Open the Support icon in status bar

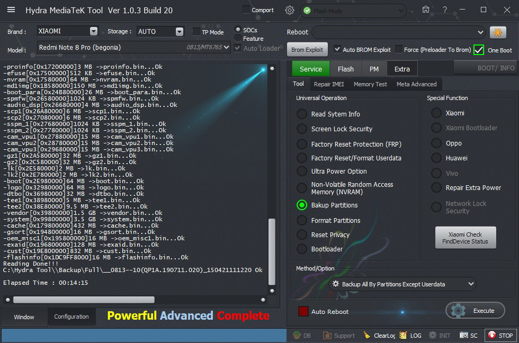(x=327, y=336)
